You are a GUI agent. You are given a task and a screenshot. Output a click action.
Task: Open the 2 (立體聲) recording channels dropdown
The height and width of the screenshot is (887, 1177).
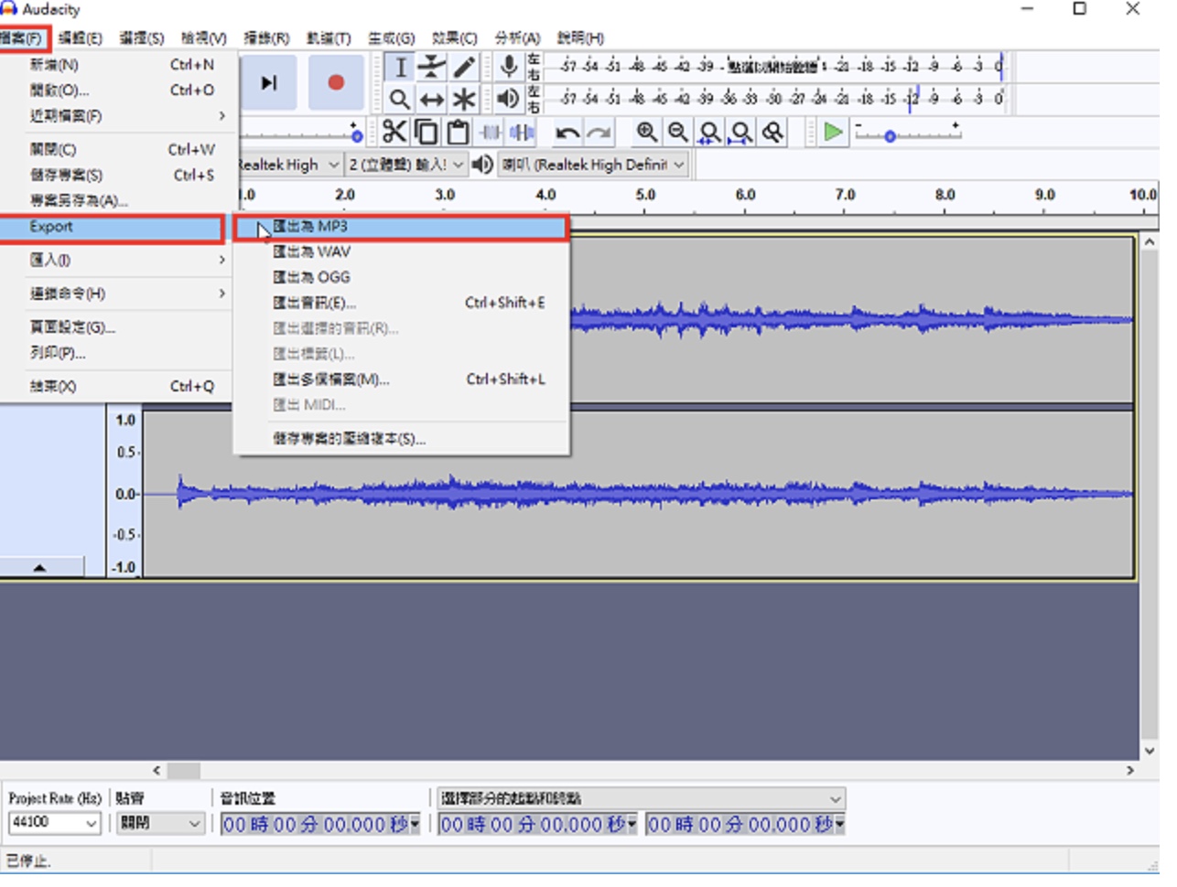pyautogui.click(x=405, y=165)
